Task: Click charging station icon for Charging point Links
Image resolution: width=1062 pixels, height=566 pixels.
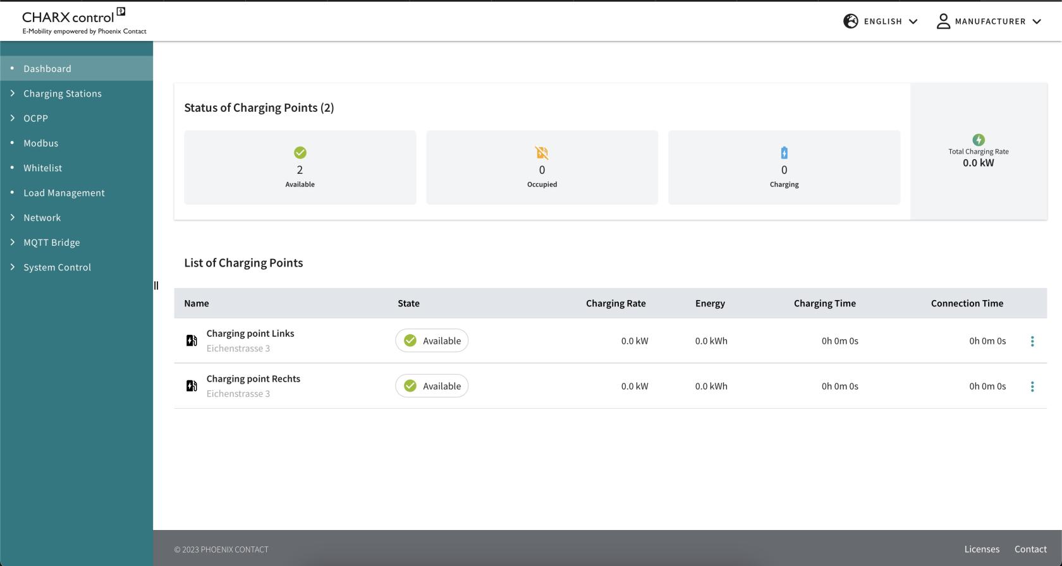Action: (x=192, y=340)
